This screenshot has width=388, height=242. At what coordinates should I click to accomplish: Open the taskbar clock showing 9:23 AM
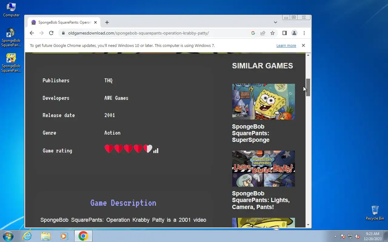click(x=373, y=236)
